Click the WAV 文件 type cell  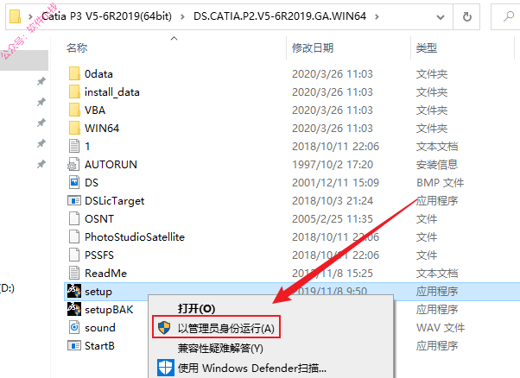[x=441, y=328]
